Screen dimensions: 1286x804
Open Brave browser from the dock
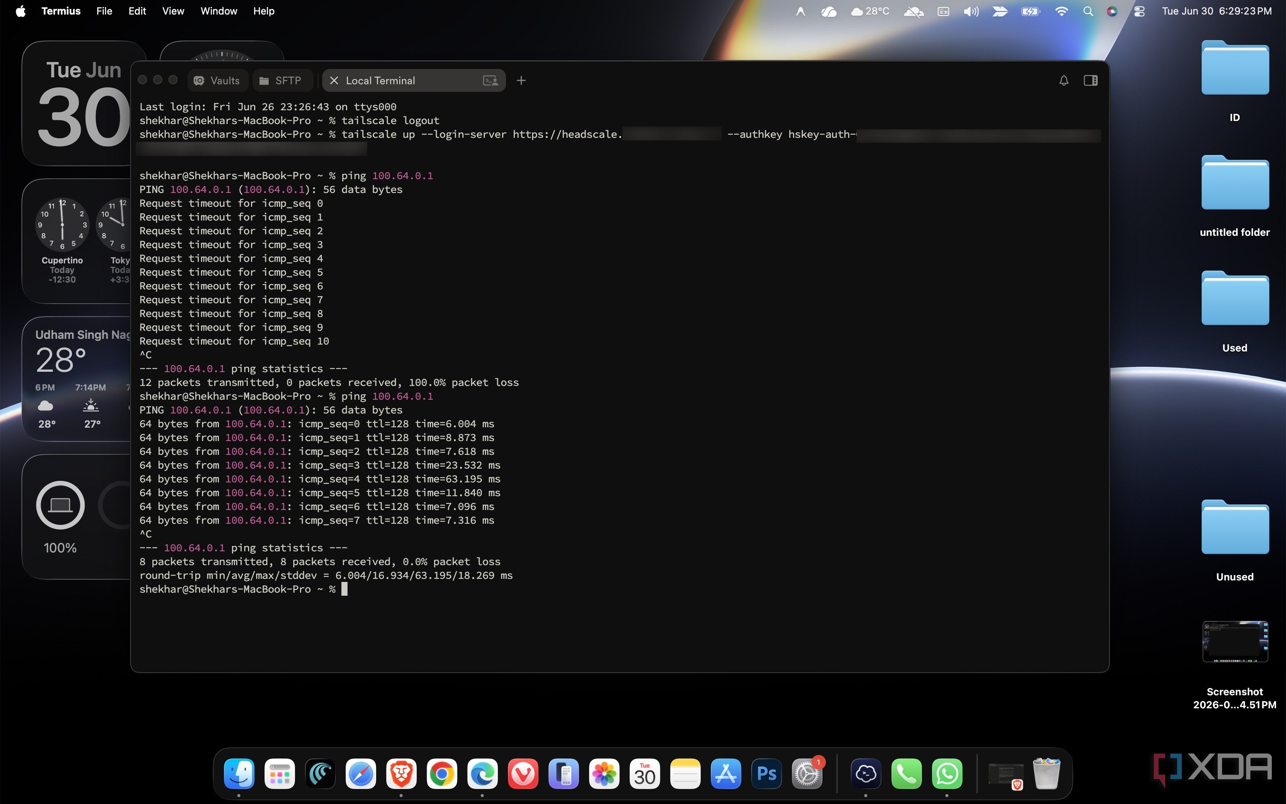point(401,773)
